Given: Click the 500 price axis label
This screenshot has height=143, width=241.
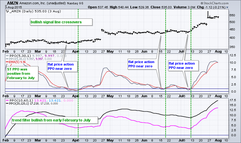Looking at the screenshot, I should (x=232, y=22).
